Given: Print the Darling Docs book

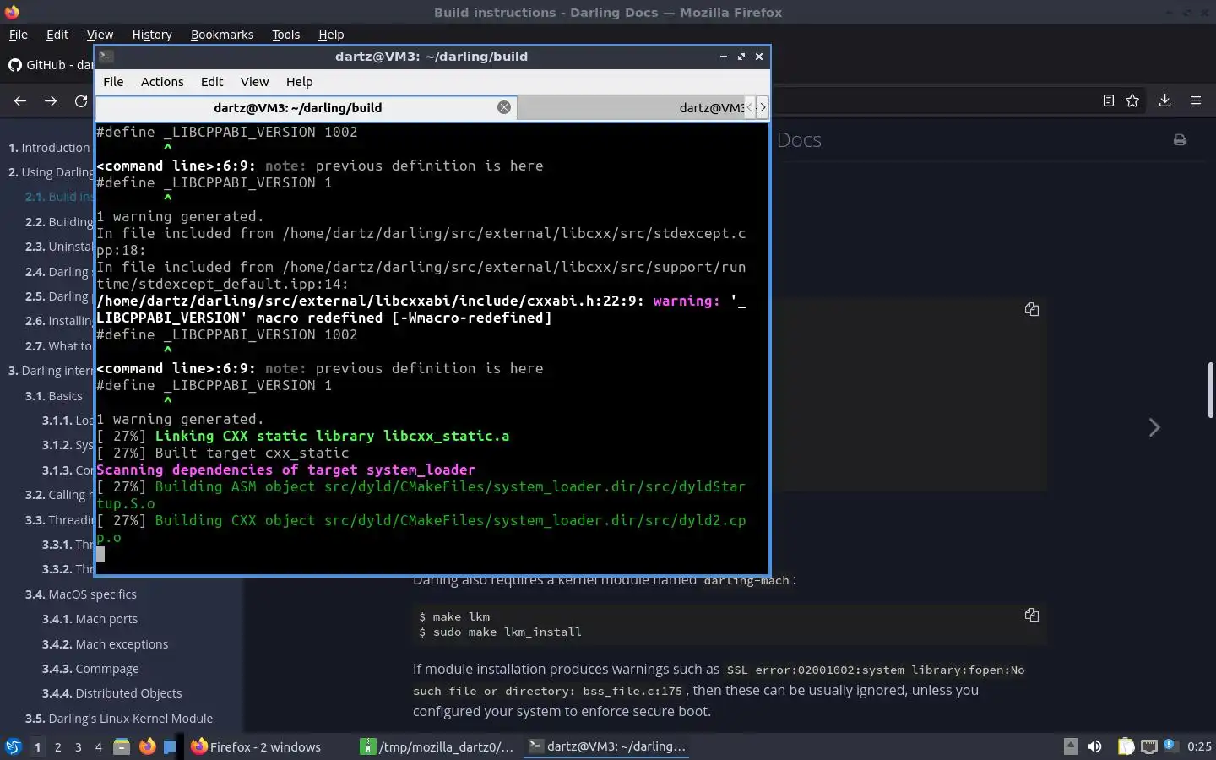Looking at the screenshot, I should click(x=1180, y=140).
